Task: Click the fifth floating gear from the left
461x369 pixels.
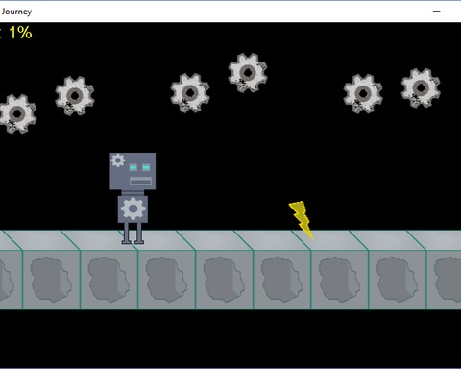Action: point(363,94)
